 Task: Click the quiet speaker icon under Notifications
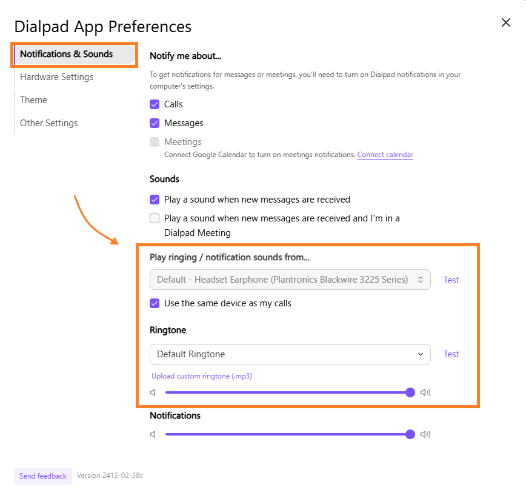(x=153, y=434)
